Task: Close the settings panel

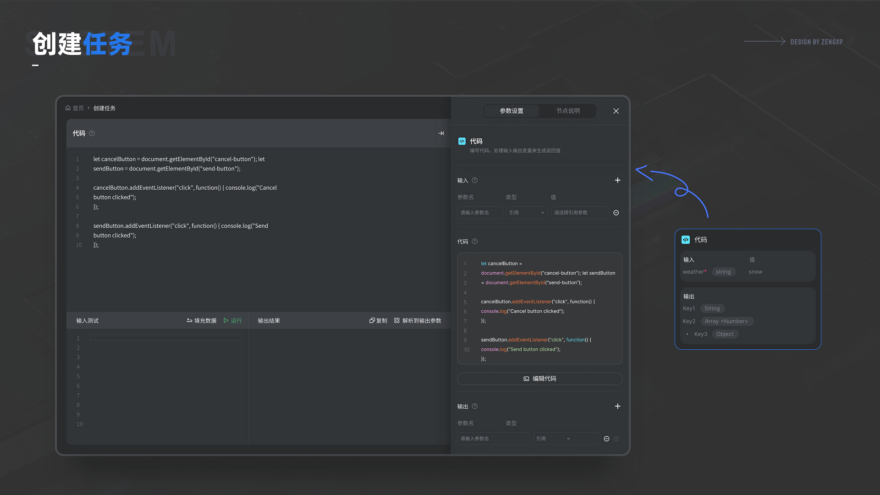Action: pos(616,111)
